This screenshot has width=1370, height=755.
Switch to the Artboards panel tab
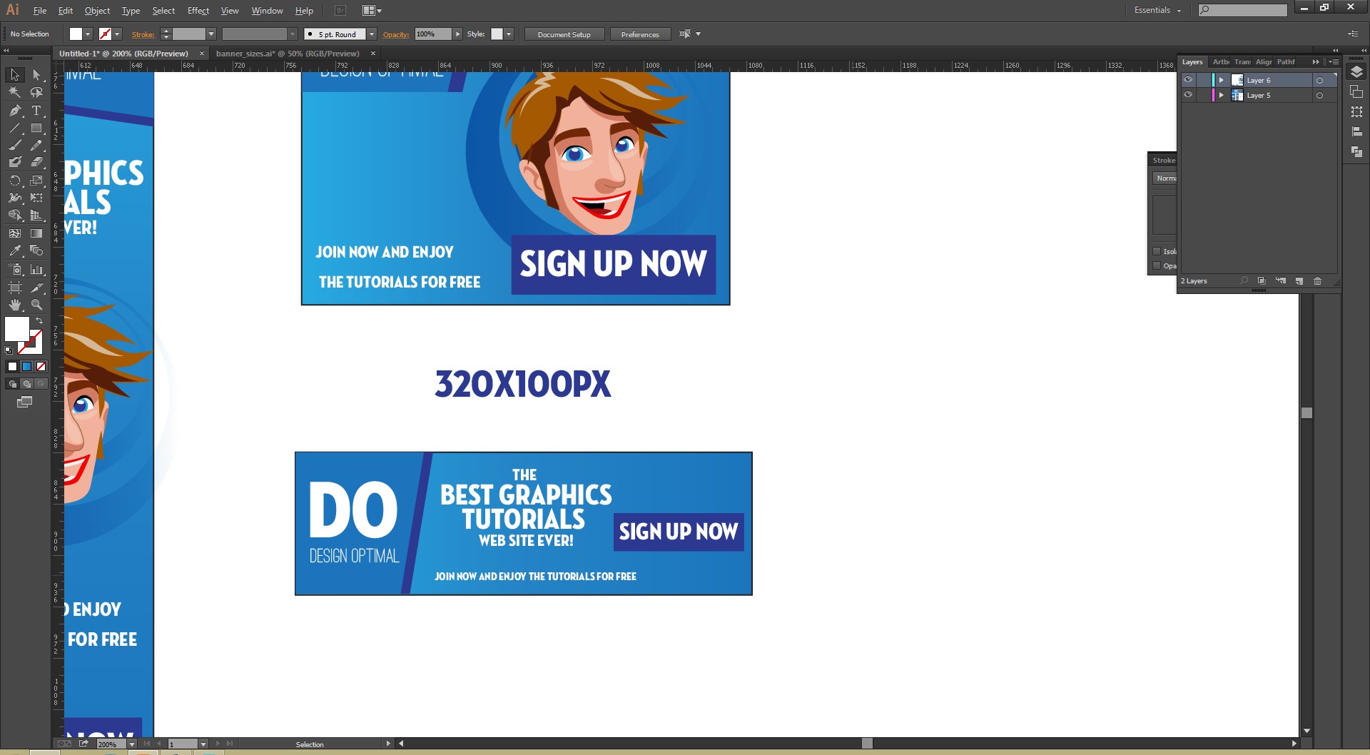[x=1221, y=62]
